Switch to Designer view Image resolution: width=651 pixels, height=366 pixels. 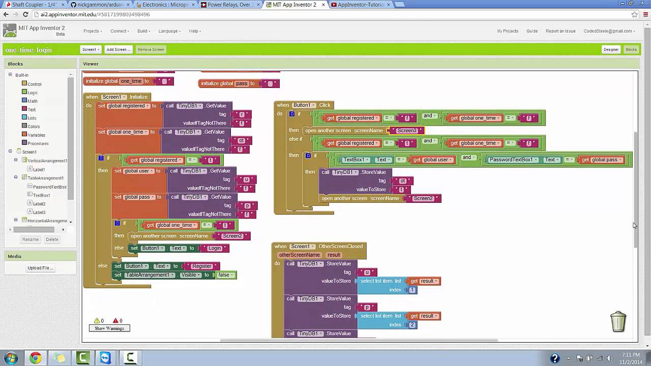point(611,49)
